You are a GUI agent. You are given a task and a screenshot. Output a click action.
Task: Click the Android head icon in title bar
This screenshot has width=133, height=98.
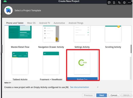5,1
